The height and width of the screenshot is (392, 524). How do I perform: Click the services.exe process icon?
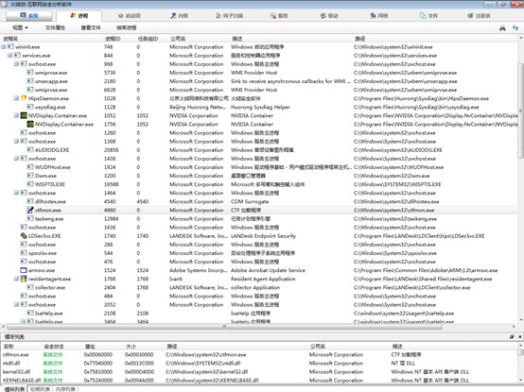click(x=17, y=56)
